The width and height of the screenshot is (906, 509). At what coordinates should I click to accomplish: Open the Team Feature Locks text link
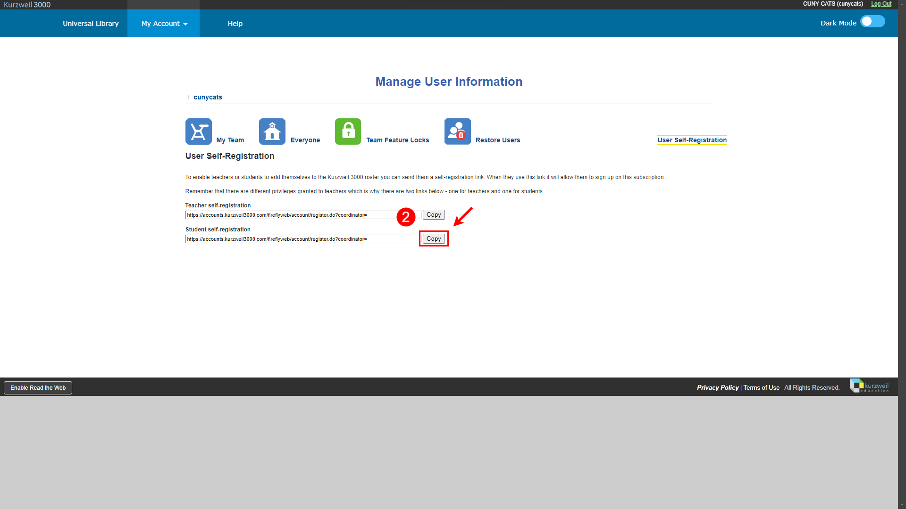pos(398,140)
